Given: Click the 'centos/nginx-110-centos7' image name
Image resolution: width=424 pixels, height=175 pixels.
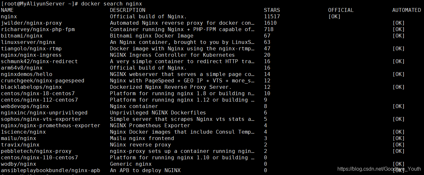Looking at the screenshot, I should pos(39,157).
